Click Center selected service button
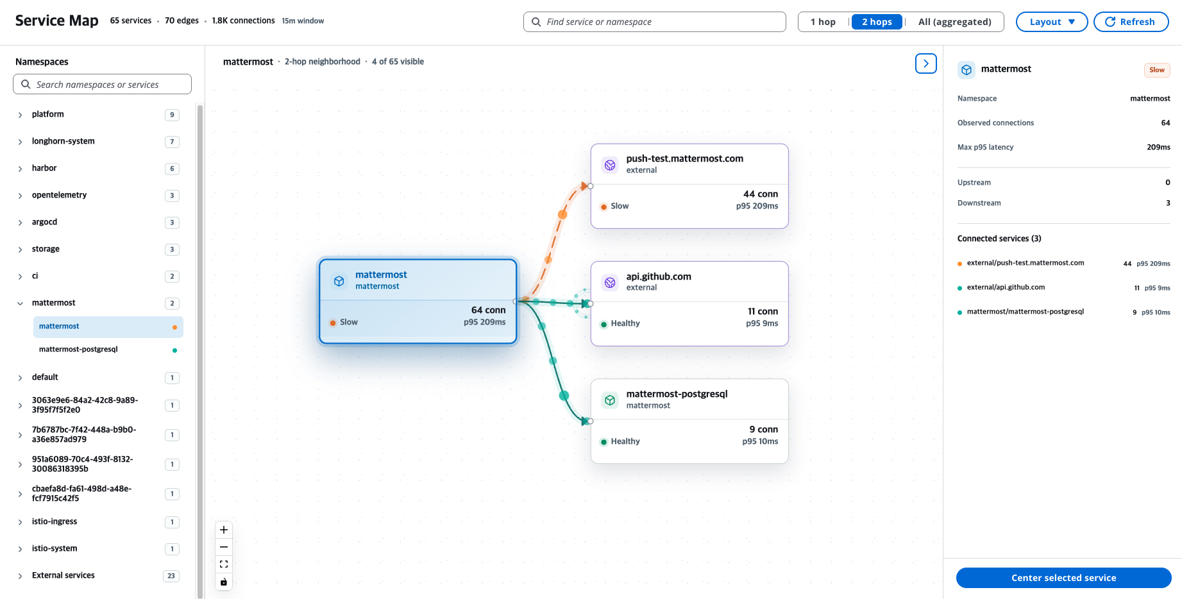1182x599 pixels. 1063,578
